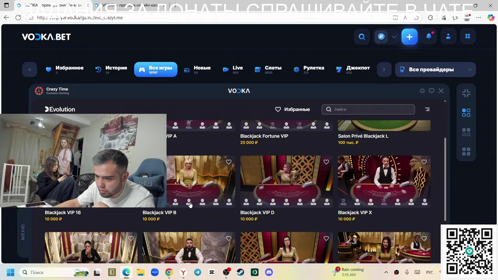Open the История category
This screenshot has width=498, height=280.
[111, 69]
